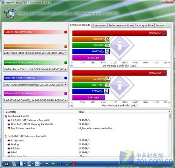Image resolution: width=175 pixels, height=168 pixels.
Task: Toggle the orange reference chipset square
Action: tap(66, 47)
